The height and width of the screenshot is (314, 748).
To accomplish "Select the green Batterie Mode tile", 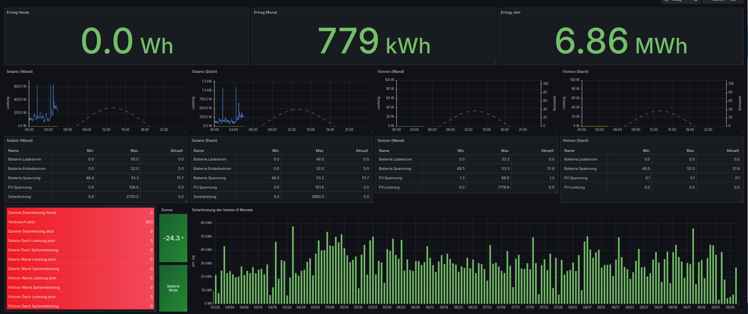I will click(x=173, y=288).
